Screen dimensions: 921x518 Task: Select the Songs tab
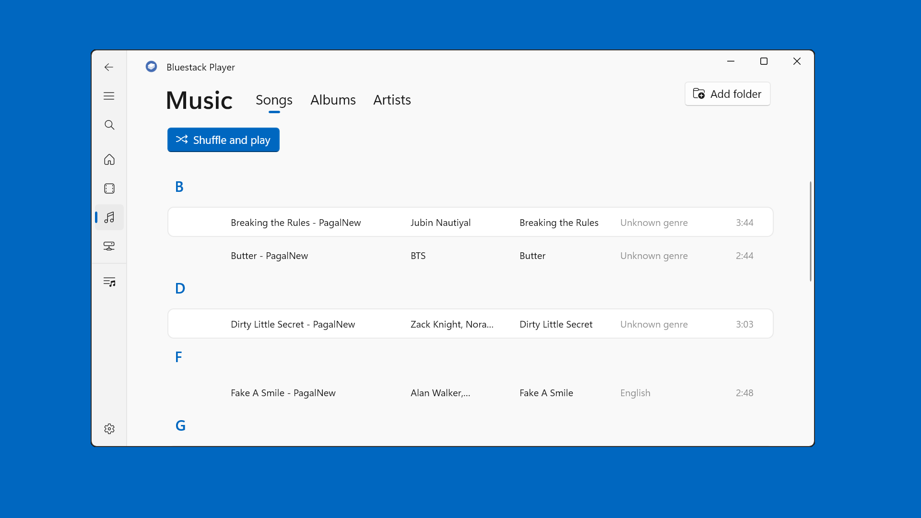274,100
